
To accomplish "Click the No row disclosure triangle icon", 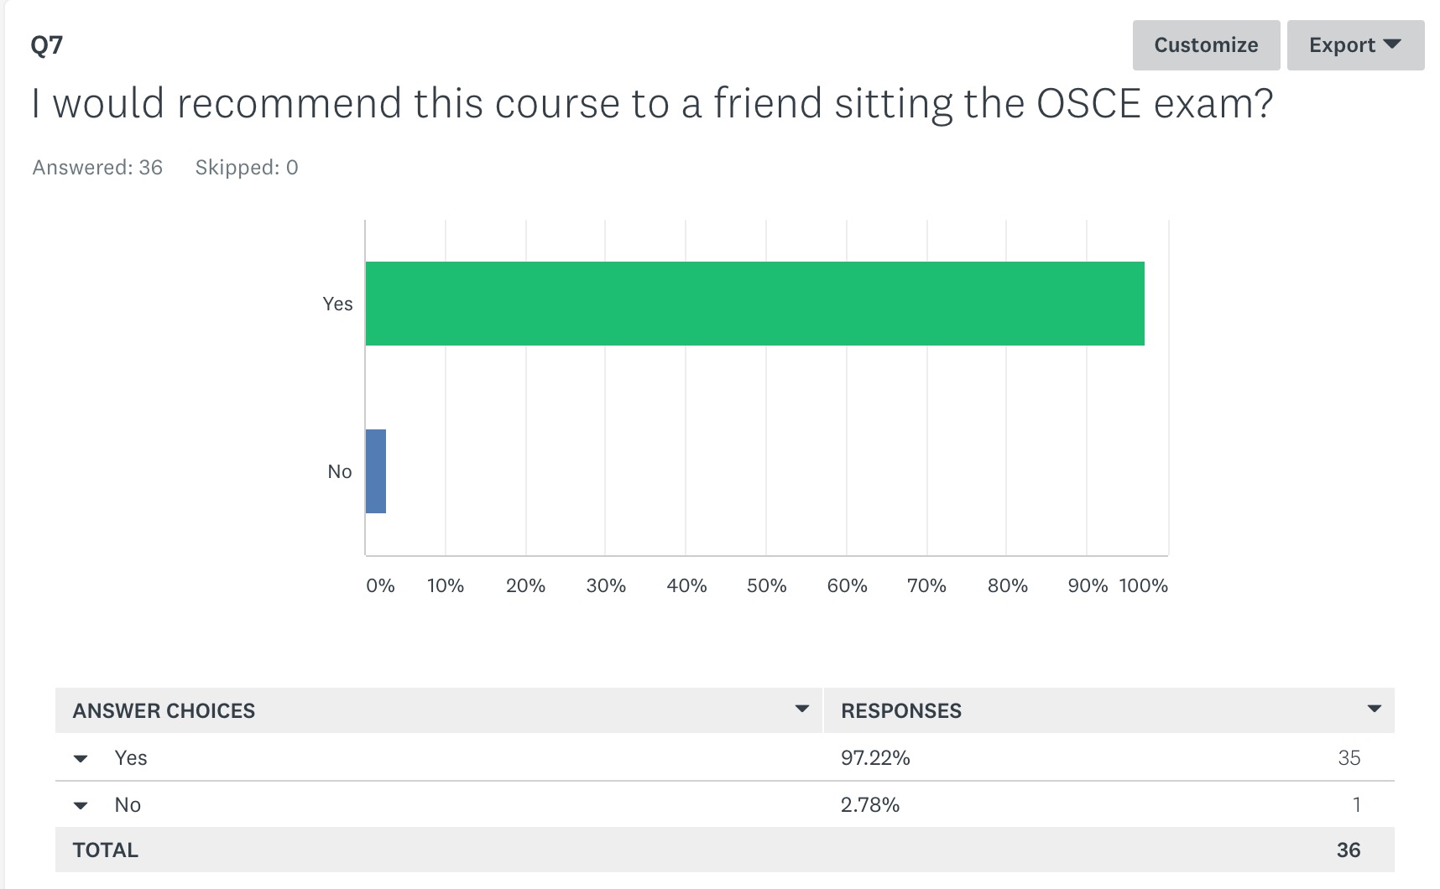I will pos(81,805).
